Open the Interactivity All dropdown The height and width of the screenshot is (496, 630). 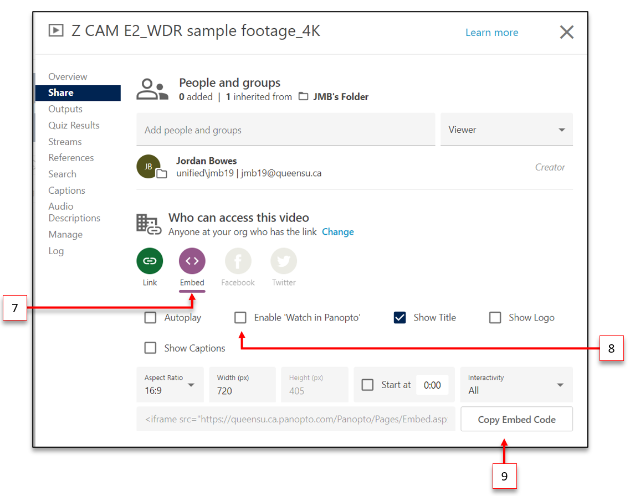coord(516,384)
